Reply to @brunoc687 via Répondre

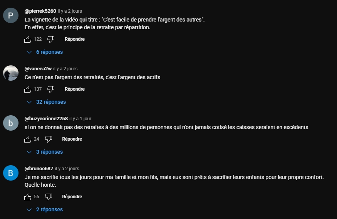72,197
